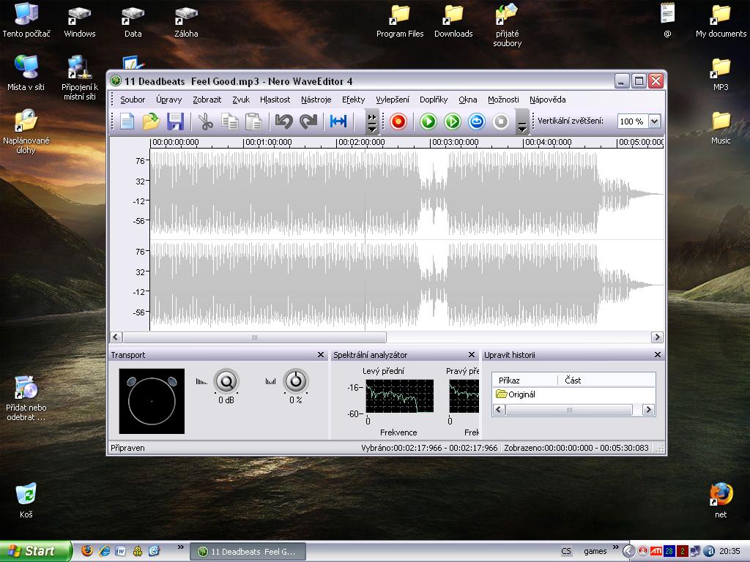Open the Úpravy menu
This screenshot has width=750, height=562.
(169, 100)
